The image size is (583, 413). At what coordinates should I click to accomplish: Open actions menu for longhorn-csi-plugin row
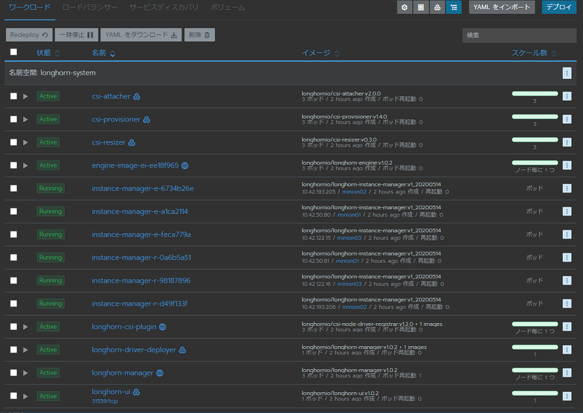pyautogui.click(x=567, y=327)
